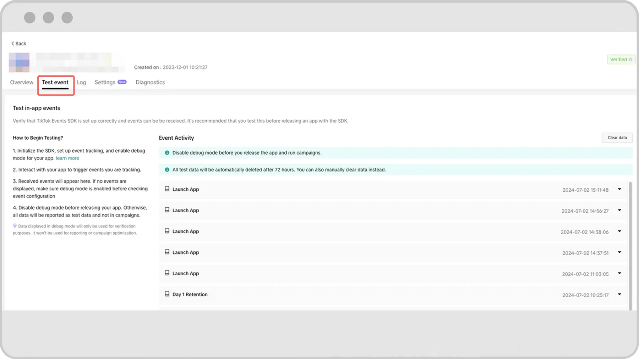Expand Launch App event at 14:38:06
Image resolution: width=639 pixels, height=359 pixels.
pos(619,231)
